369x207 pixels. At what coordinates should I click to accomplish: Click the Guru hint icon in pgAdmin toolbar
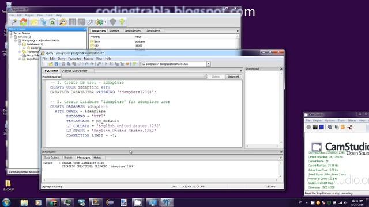tap(113, 22)
